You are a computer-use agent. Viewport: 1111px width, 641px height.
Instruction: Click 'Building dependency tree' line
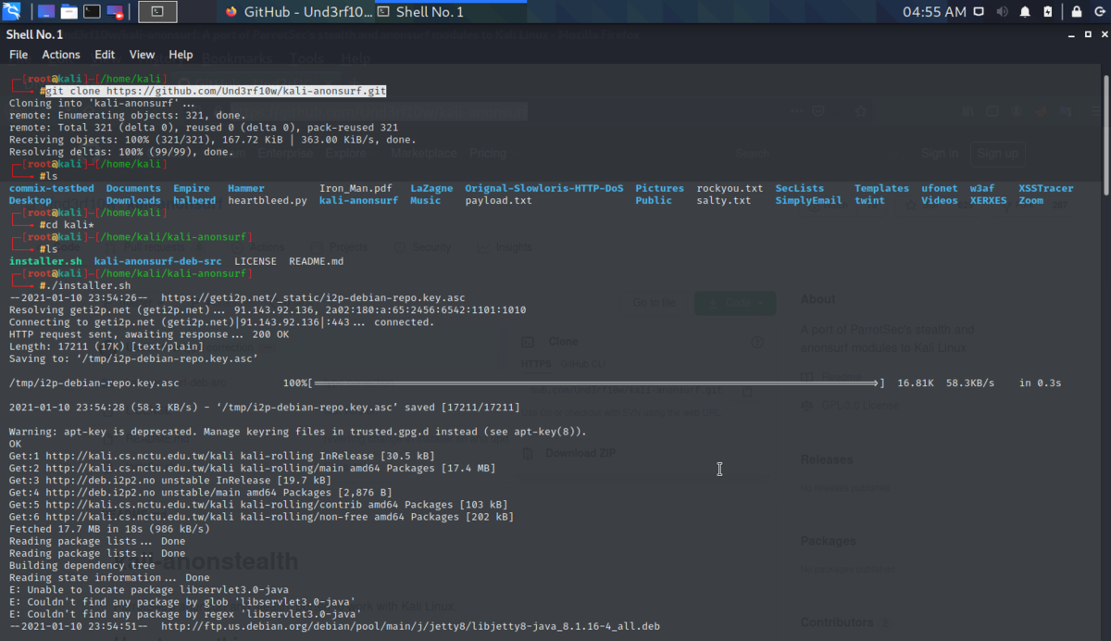click(82, 565)
